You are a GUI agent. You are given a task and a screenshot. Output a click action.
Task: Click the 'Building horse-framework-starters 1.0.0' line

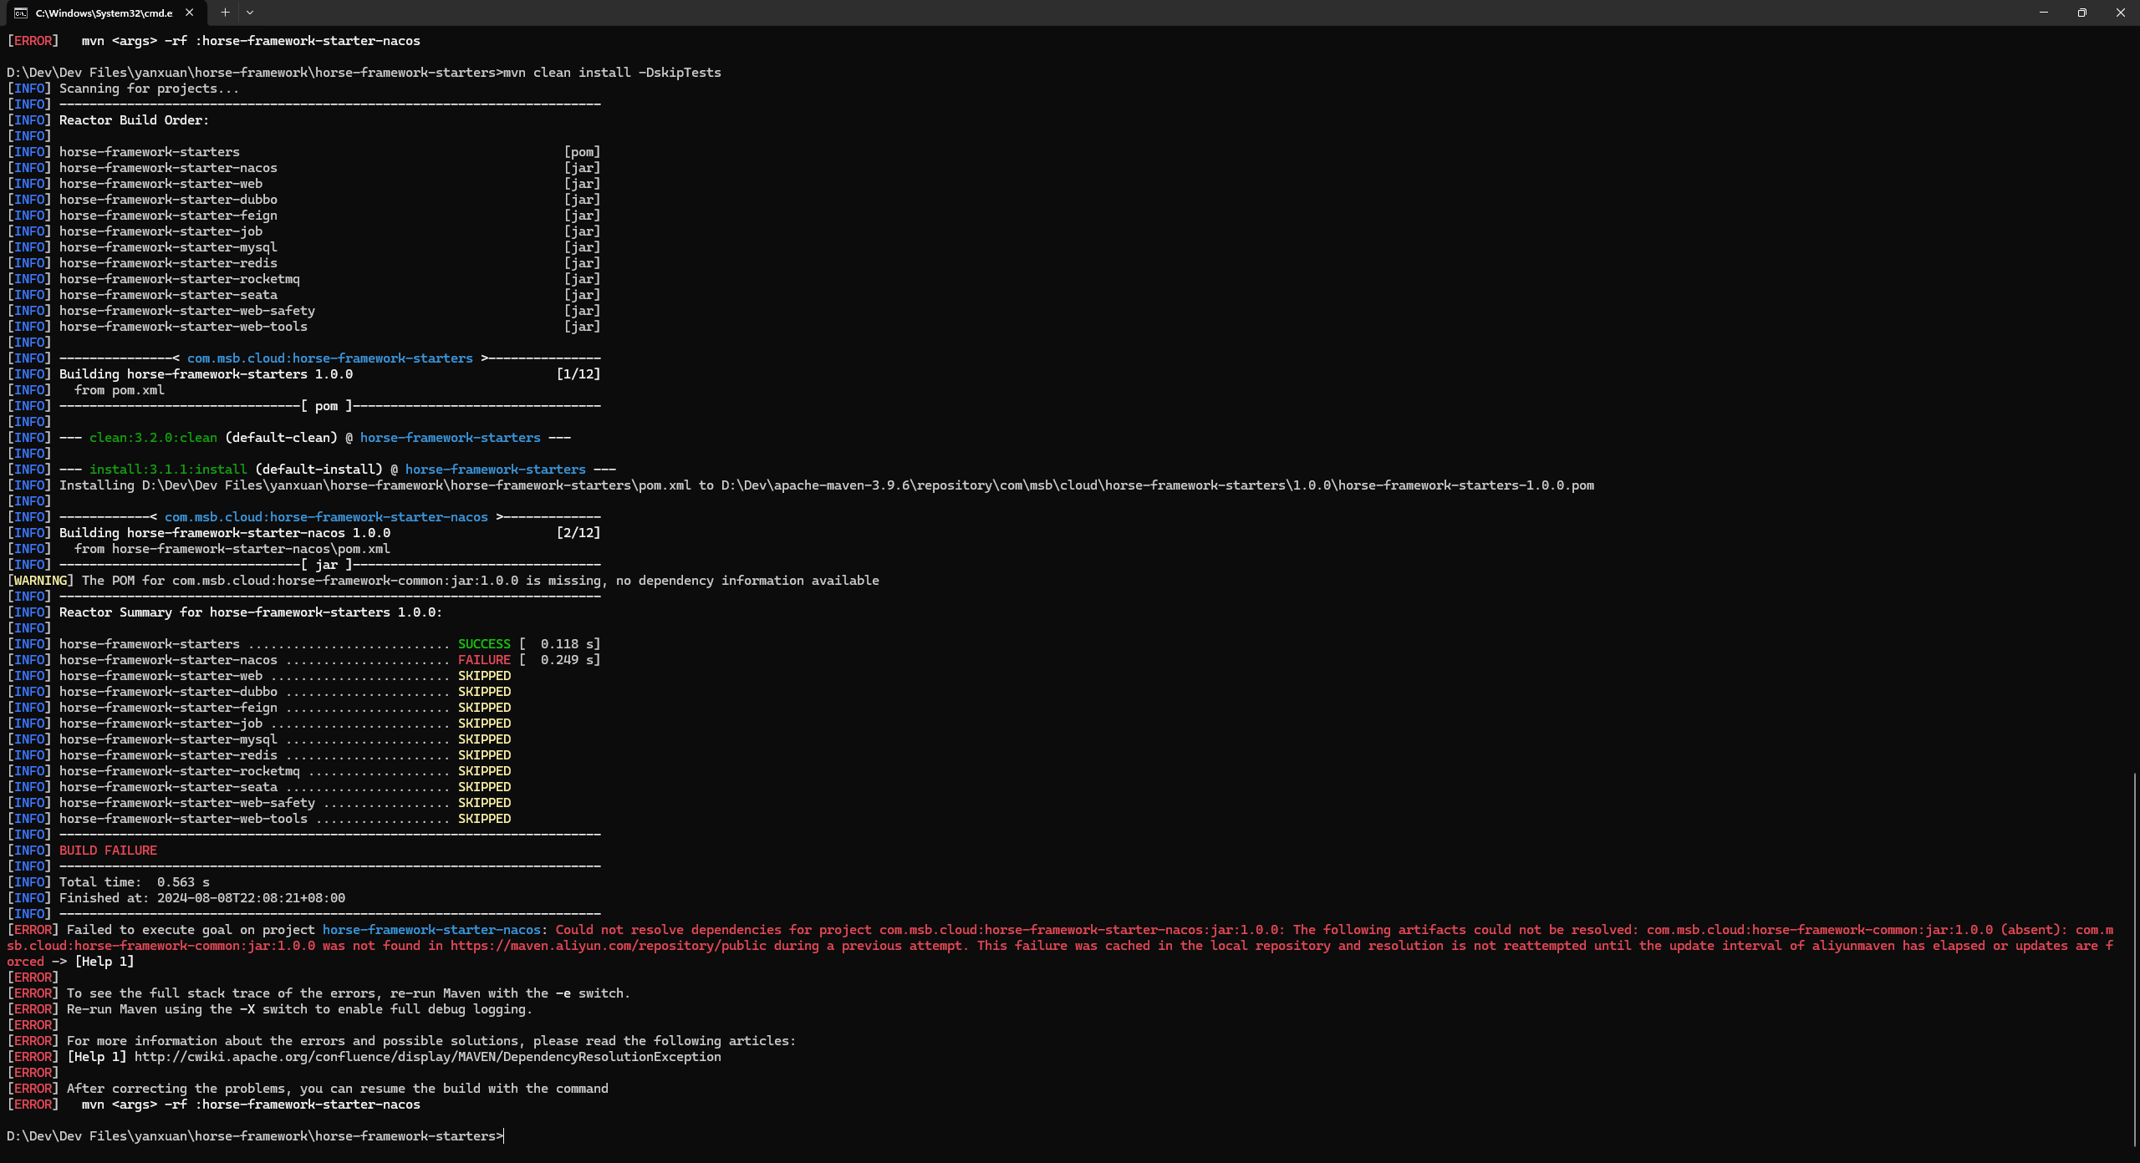point(206,374)
